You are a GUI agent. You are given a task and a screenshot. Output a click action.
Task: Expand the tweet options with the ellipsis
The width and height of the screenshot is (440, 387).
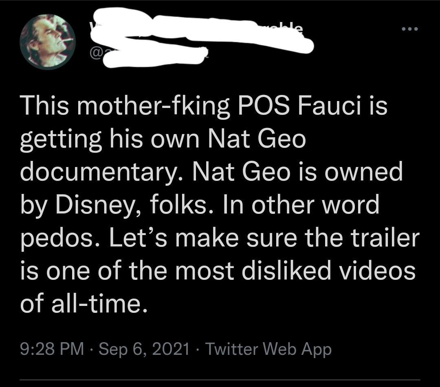coord(411,29)
